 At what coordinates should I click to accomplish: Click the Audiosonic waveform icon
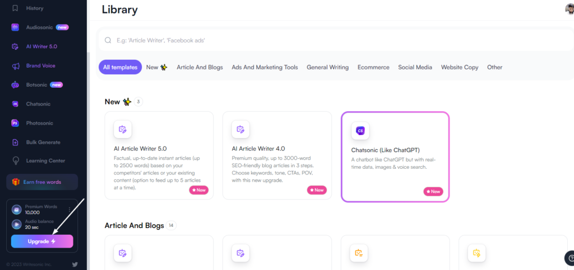(15, 27)
